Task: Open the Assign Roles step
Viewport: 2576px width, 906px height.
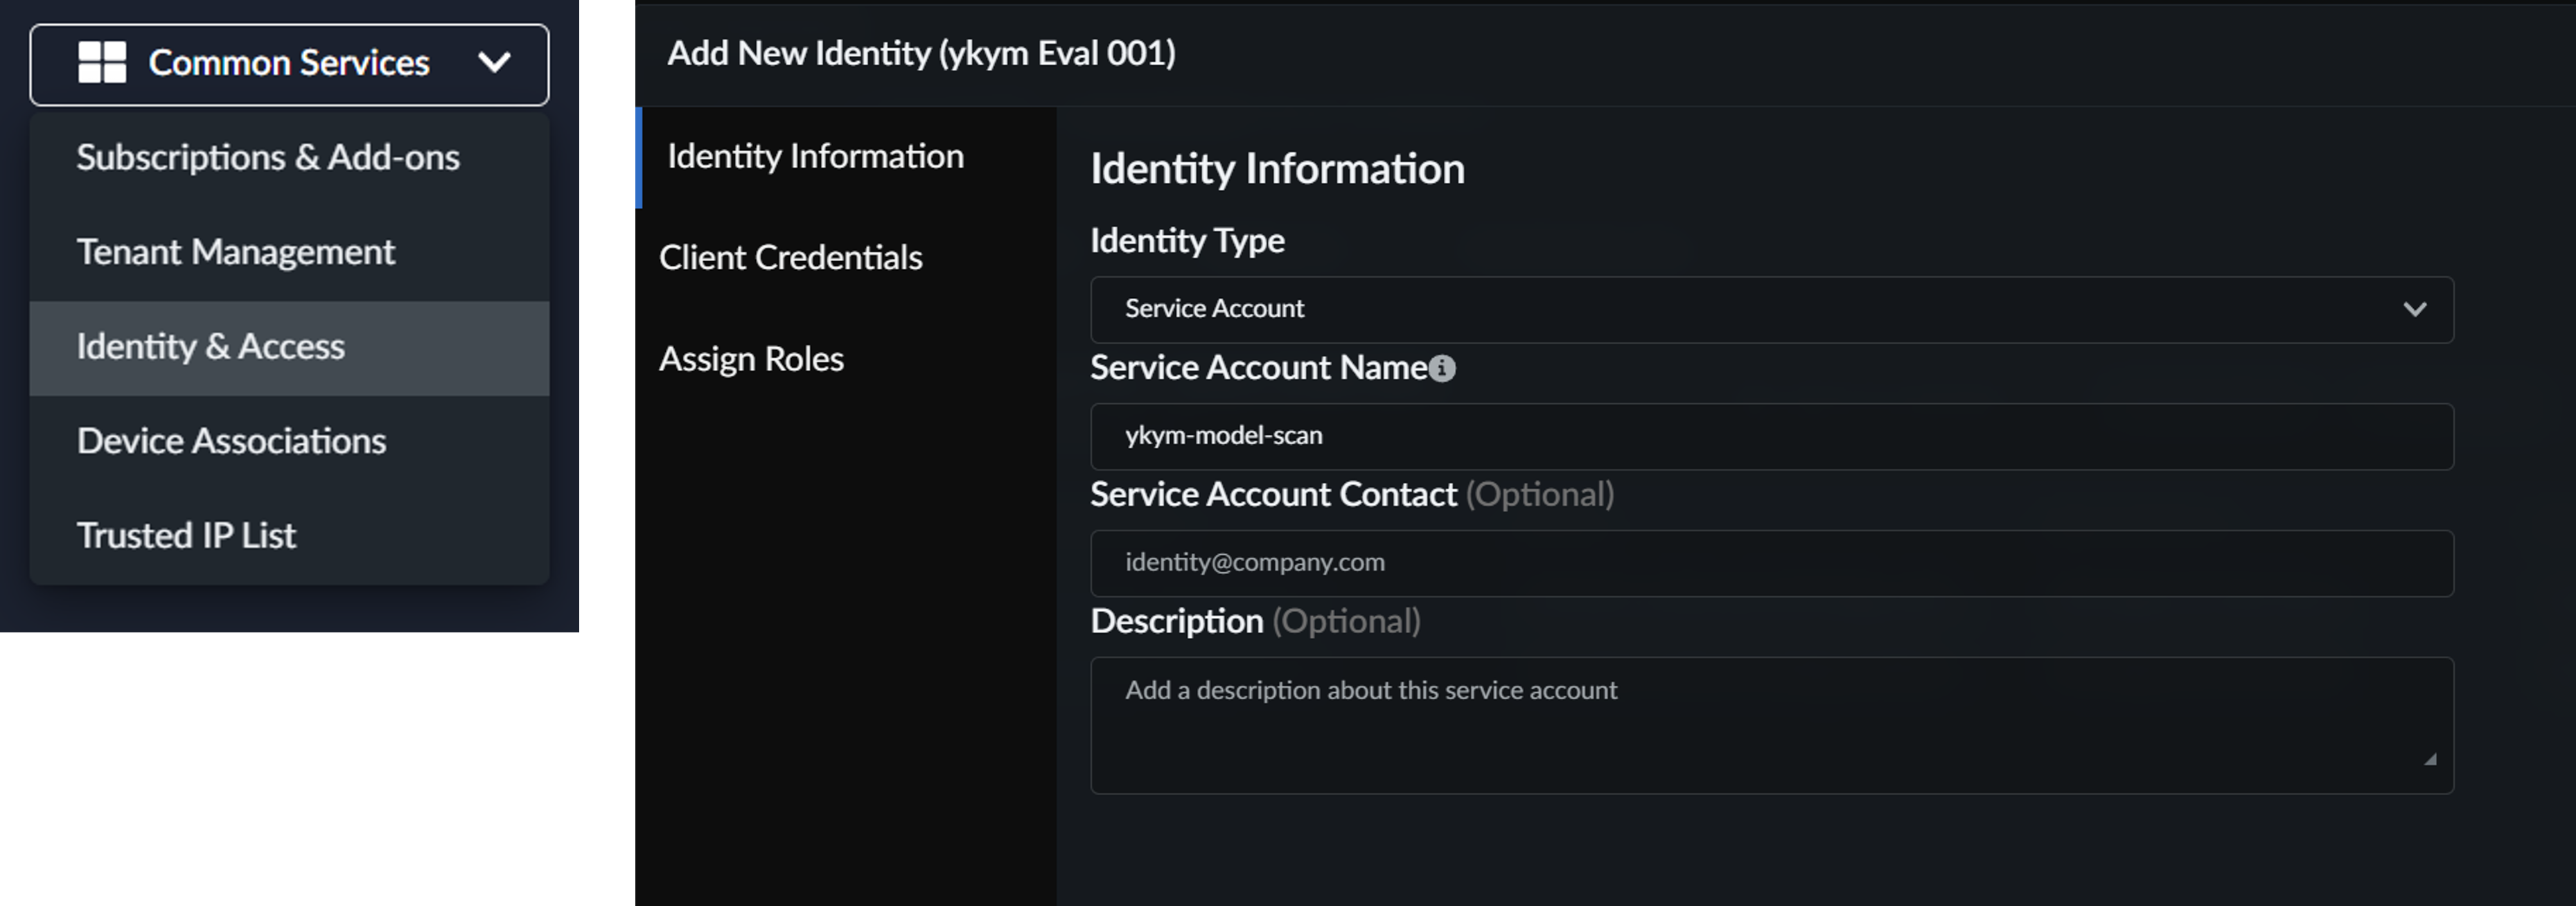Action: 751,359
